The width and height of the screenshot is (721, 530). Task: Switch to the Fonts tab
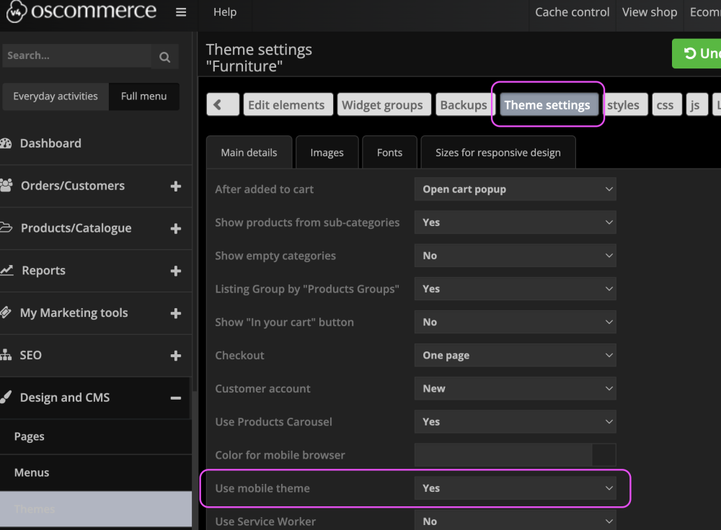click(x=389, y=153)
